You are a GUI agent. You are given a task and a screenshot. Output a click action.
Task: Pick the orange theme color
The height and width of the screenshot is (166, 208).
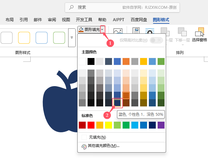tap(126, 61)
